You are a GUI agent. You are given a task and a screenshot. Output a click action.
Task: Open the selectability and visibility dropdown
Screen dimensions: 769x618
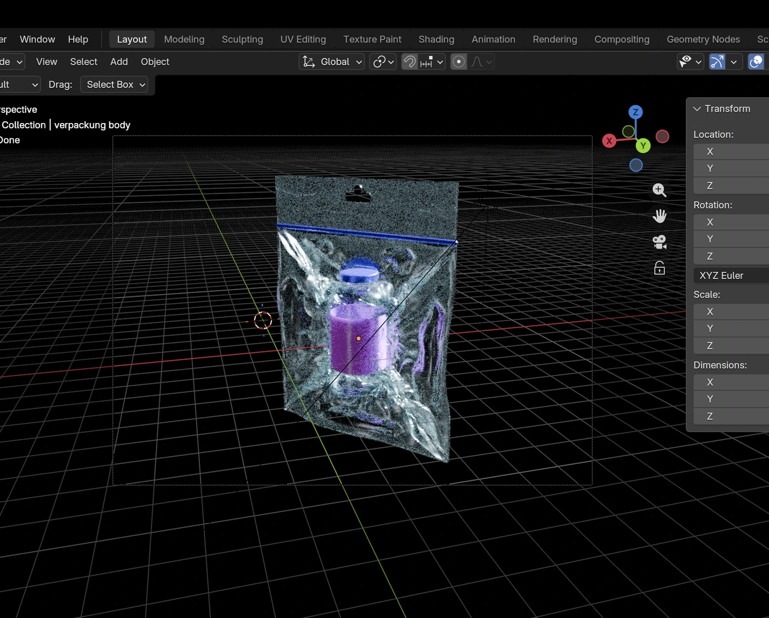coord(690,62)
